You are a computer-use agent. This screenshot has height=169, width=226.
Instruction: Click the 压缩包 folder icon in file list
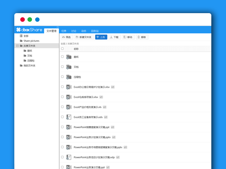point(69,77)
